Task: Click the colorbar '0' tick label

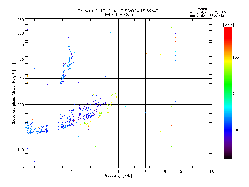Action: click(x=233, y=94)
